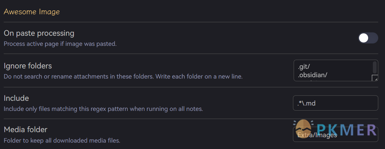385x149 pixels.
Task: Place cursor on the .obsidian/ line
Action: click(312, 75)
